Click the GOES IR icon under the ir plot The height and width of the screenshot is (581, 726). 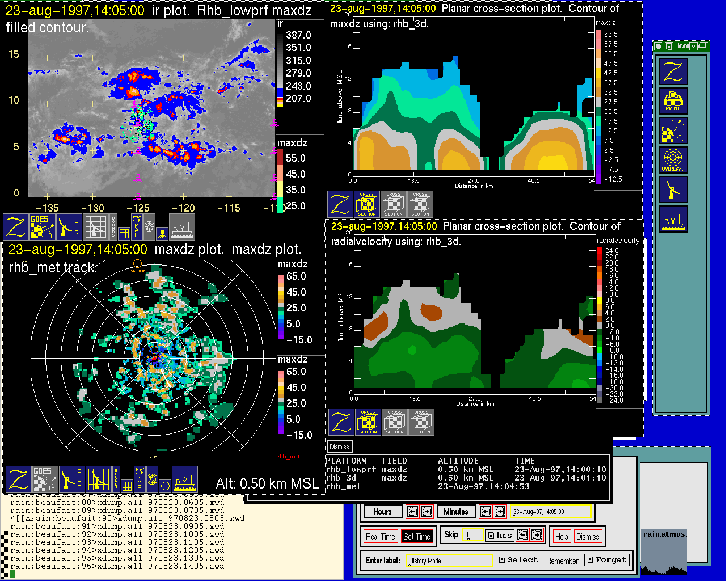coord(43,226)
